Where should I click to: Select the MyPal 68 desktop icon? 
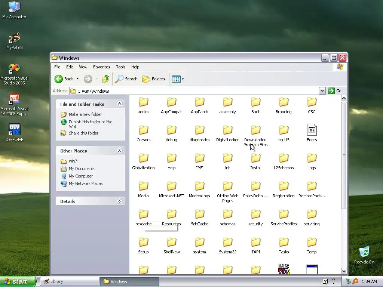click(14, 41)
